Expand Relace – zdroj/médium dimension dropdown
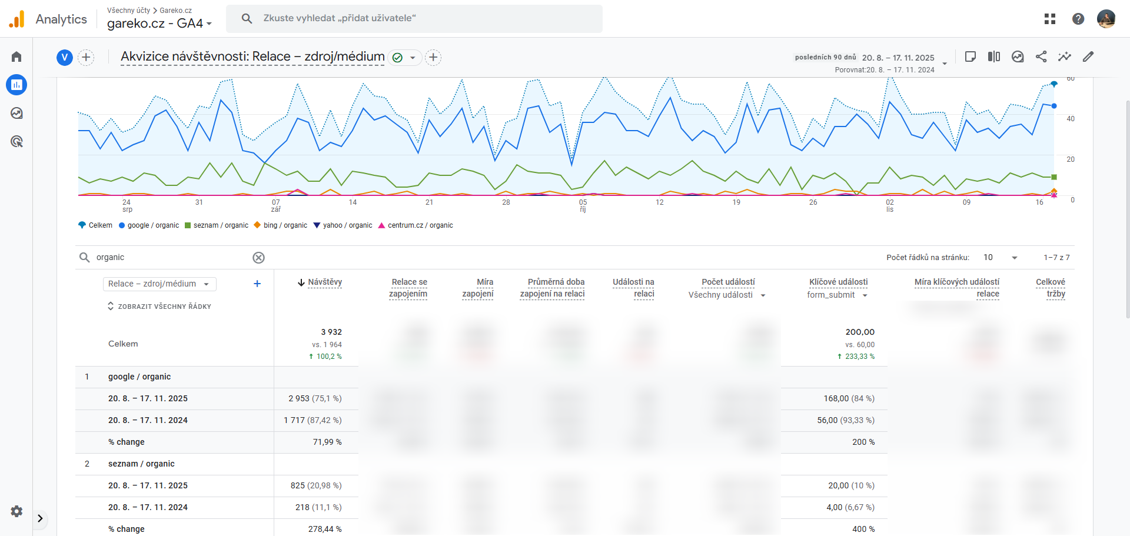 pos(159,284)
